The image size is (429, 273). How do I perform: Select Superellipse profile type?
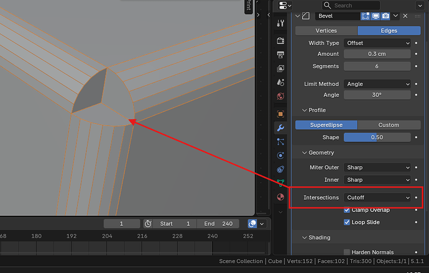(326, 125)
